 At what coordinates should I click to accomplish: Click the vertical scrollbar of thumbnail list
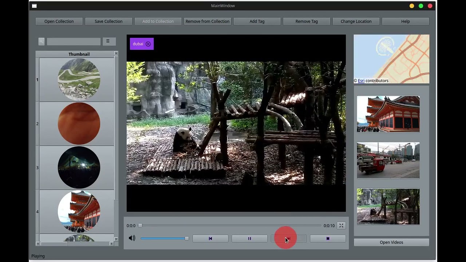(x=116, y=146)
